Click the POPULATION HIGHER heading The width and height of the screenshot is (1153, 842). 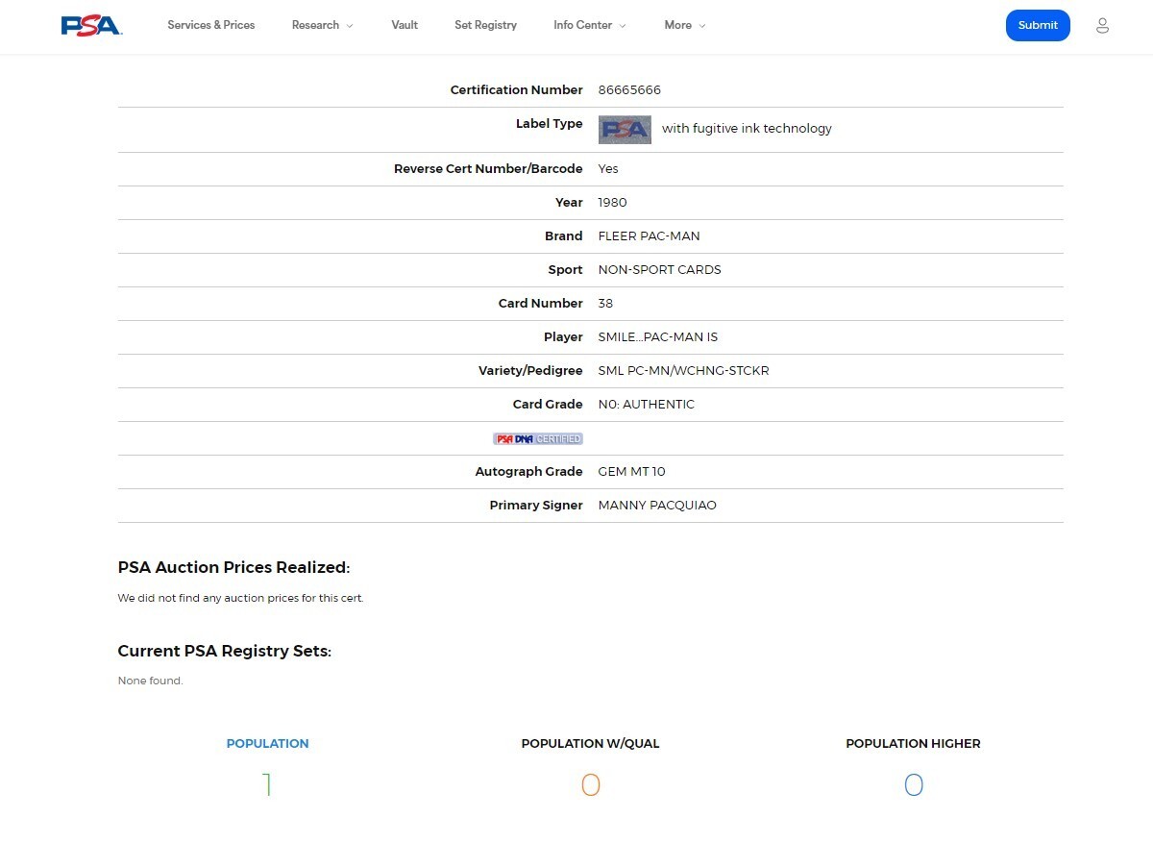pos(913,744)
